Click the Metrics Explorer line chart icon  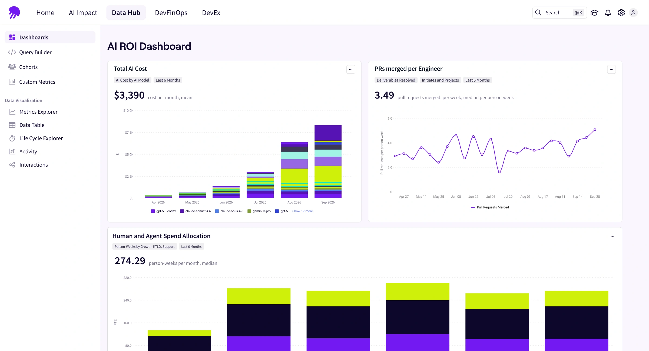coord(12,112)
